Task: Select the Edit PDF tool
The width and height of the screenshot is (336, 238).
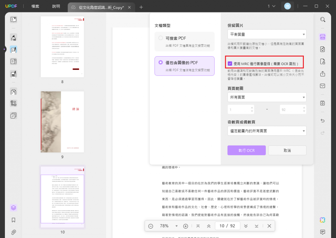Action: click(13, 50)
